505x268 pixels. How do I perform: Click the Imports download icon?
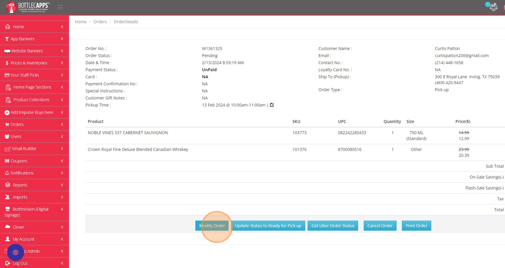[8, 197]
